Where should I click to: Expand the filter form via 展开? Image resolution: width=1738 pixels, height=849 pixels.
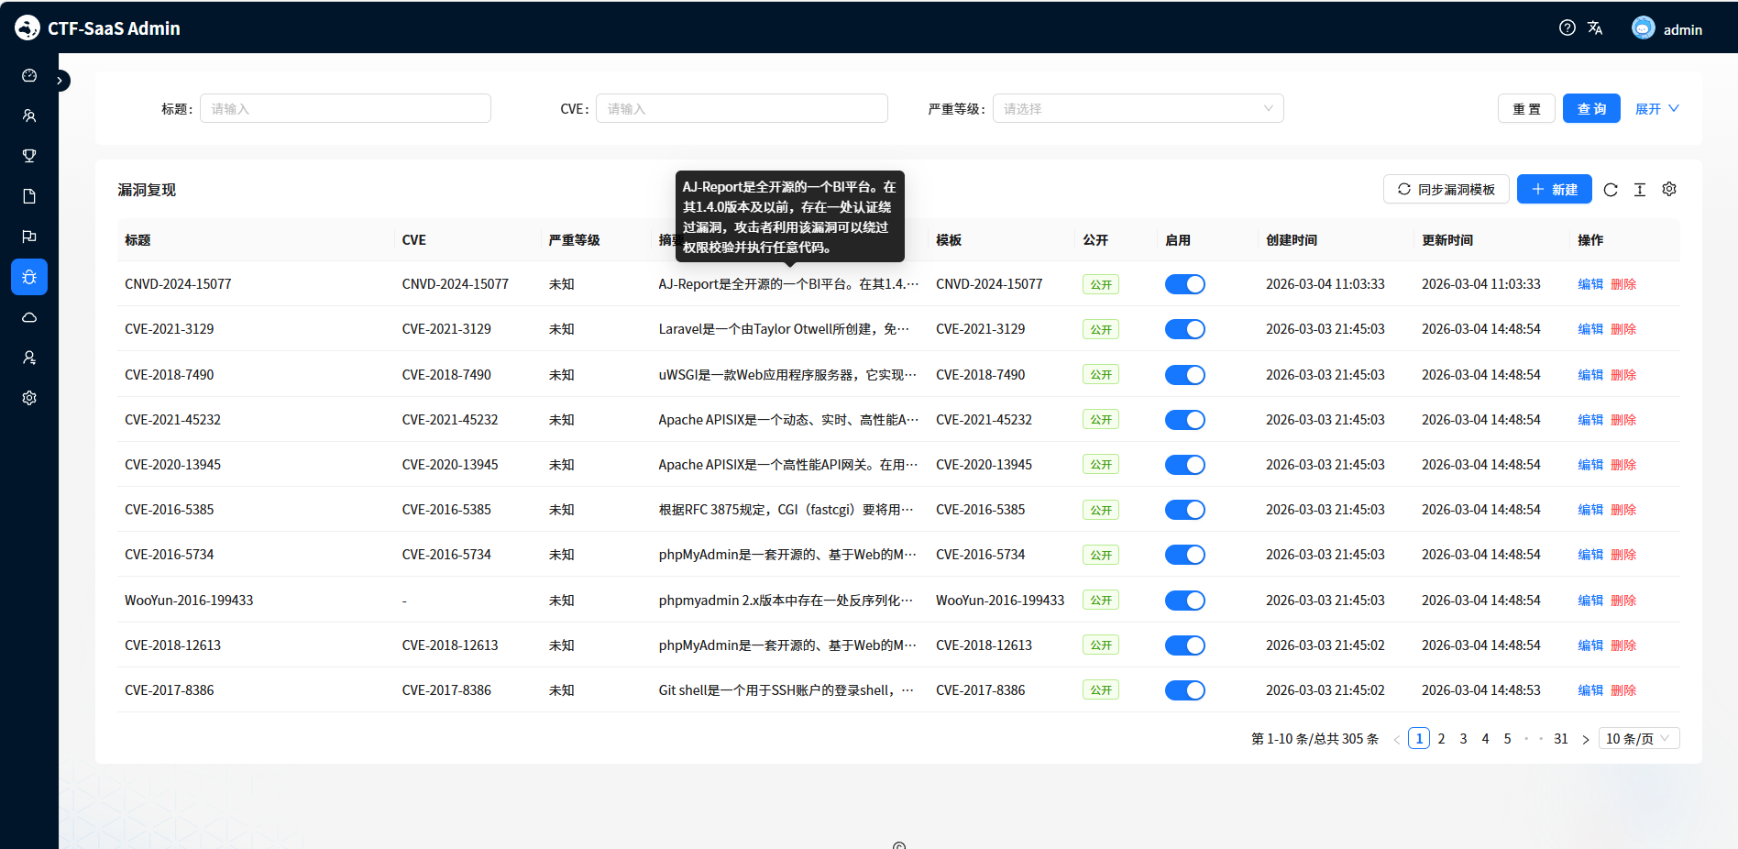(x=1656, y=108)
